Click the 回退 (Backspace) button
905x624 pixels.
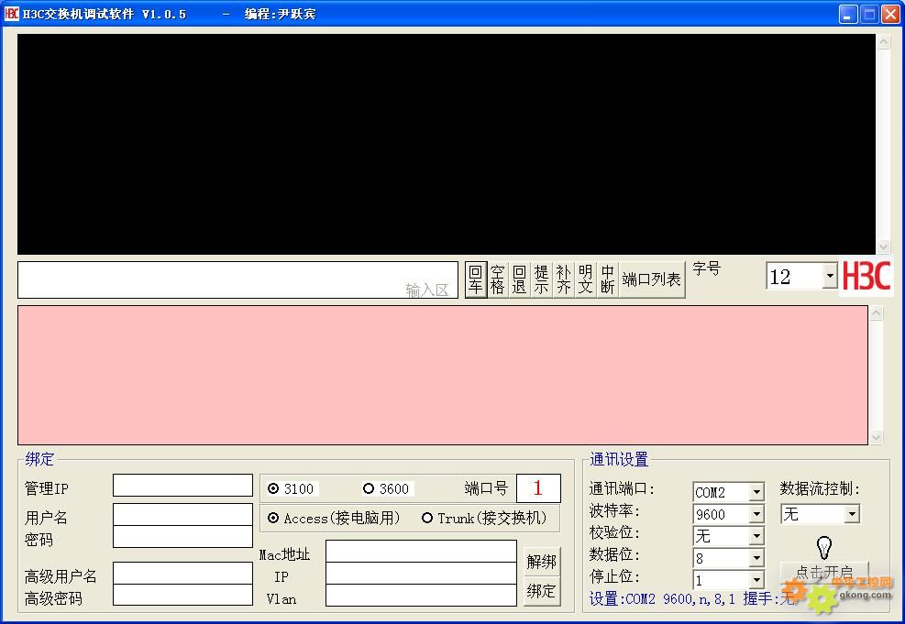click(520, 279)
